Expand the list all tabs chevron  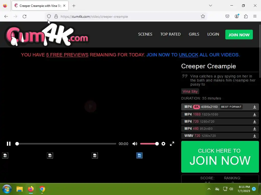coord(210,6)
